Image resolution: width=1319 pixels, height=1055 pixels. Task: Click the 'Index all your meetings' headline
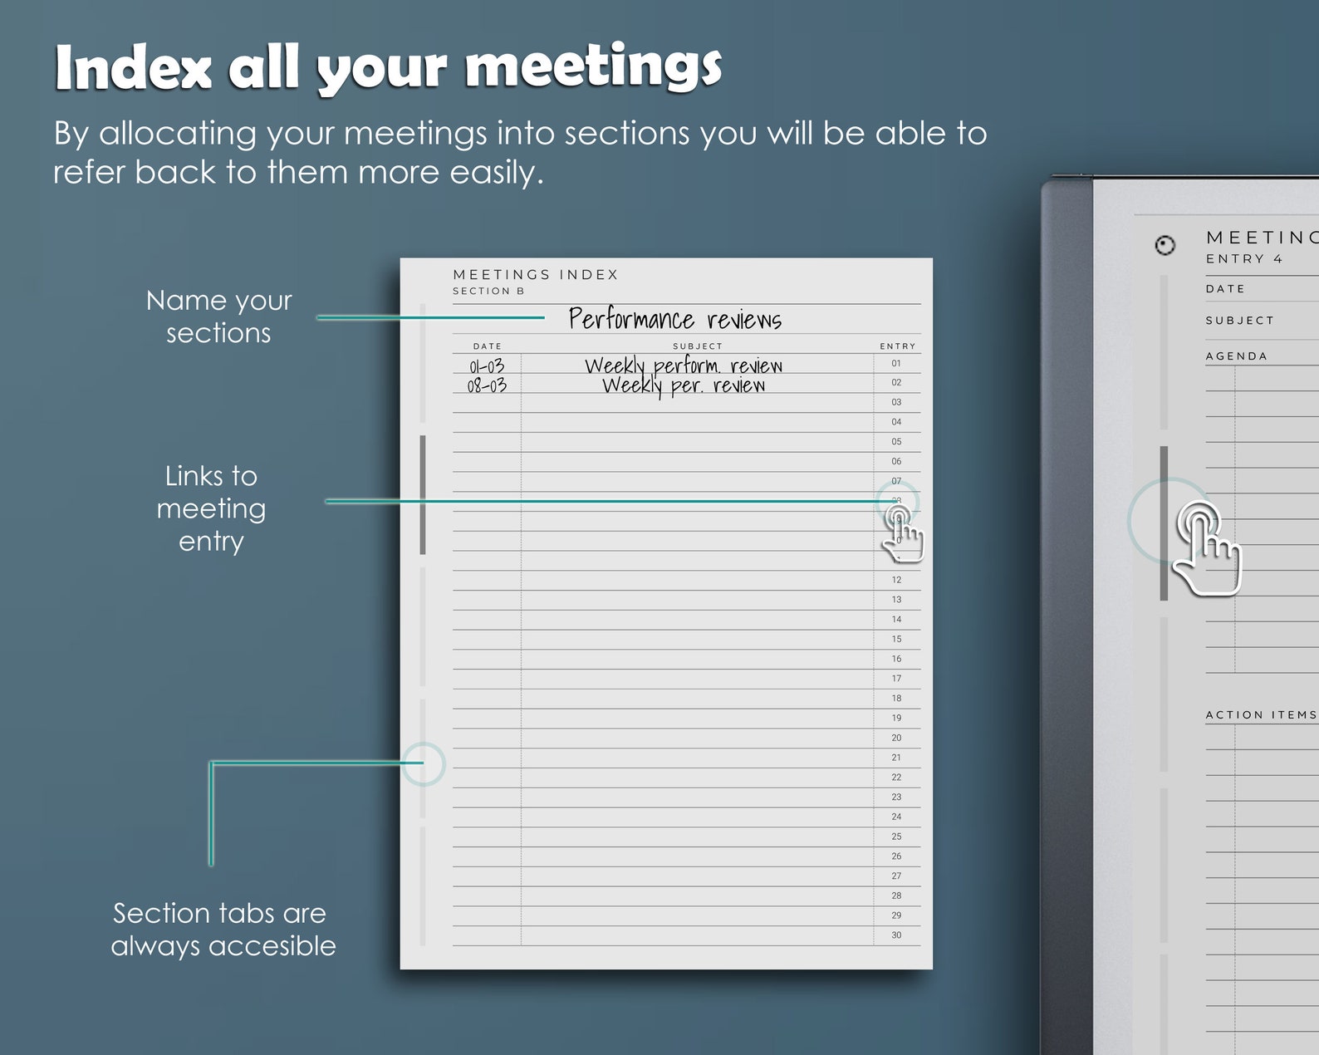pyautogui.click(x=388, y=66)
